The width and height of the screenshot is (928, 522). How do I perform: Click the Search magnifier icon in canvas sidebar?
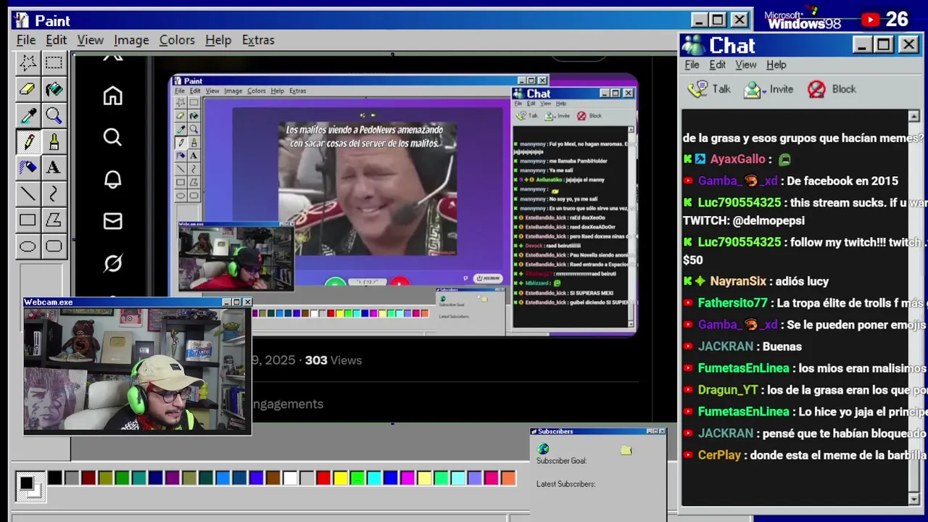112,137
